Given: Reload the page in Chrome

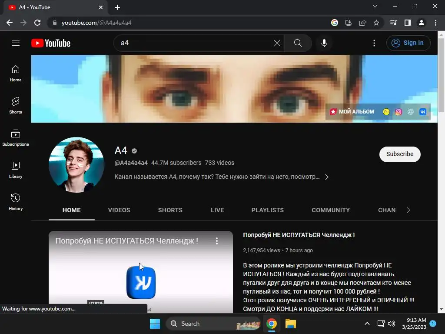Looking at the screenshot, I should 37,23.
